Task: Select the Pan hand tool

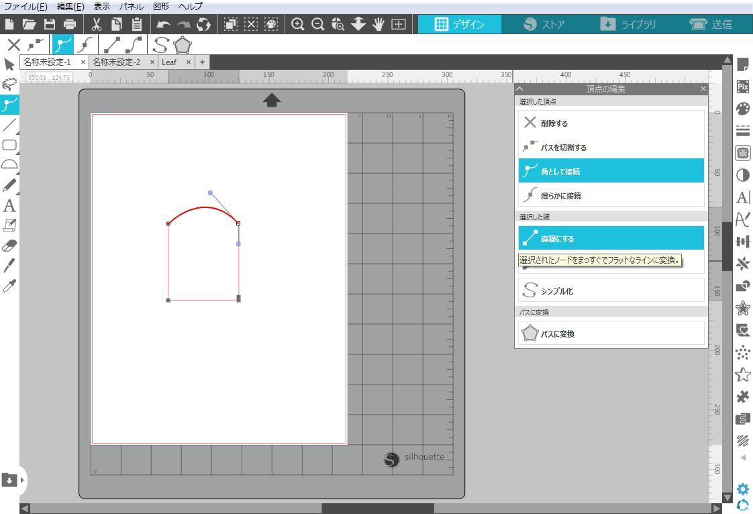Action: click(x=379, y=25)
